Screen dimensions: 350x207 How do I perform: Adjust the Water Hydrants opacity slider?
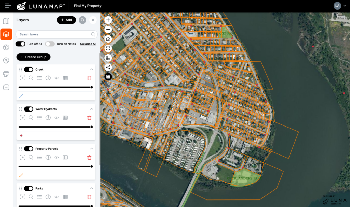coord(56,127)
